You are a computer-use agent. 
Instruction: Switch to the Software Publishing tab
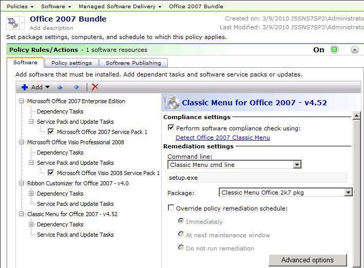pos(133,63)
